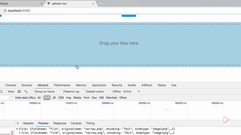Open the Timing tab of the request
Image resolution: width=241 pixels, height=135 pixels.
(x=90, y=123)
